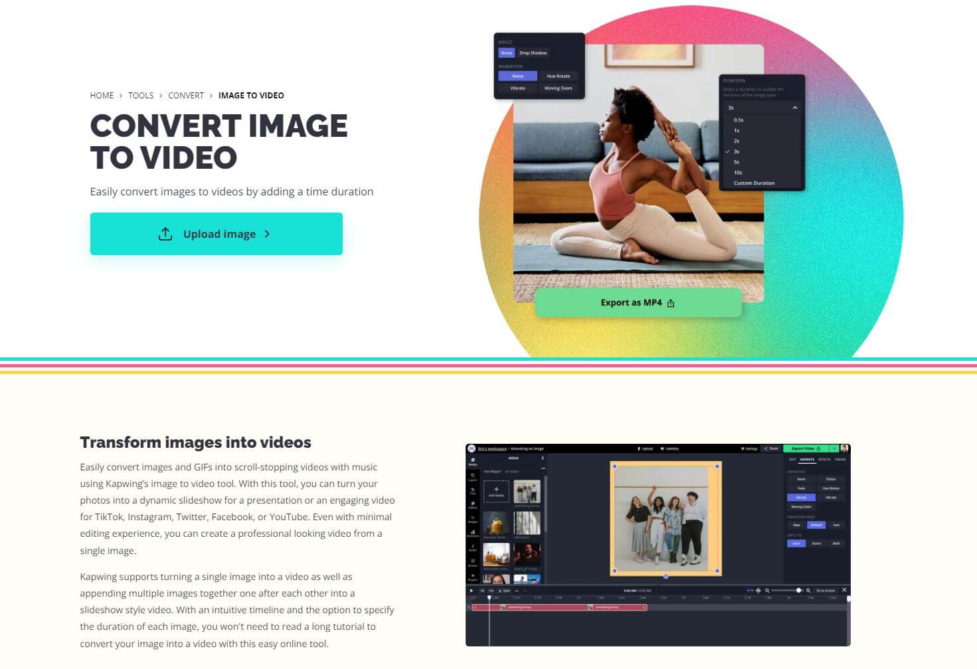Click Fit to Screen in the timeline bar

tap(826, 590)
